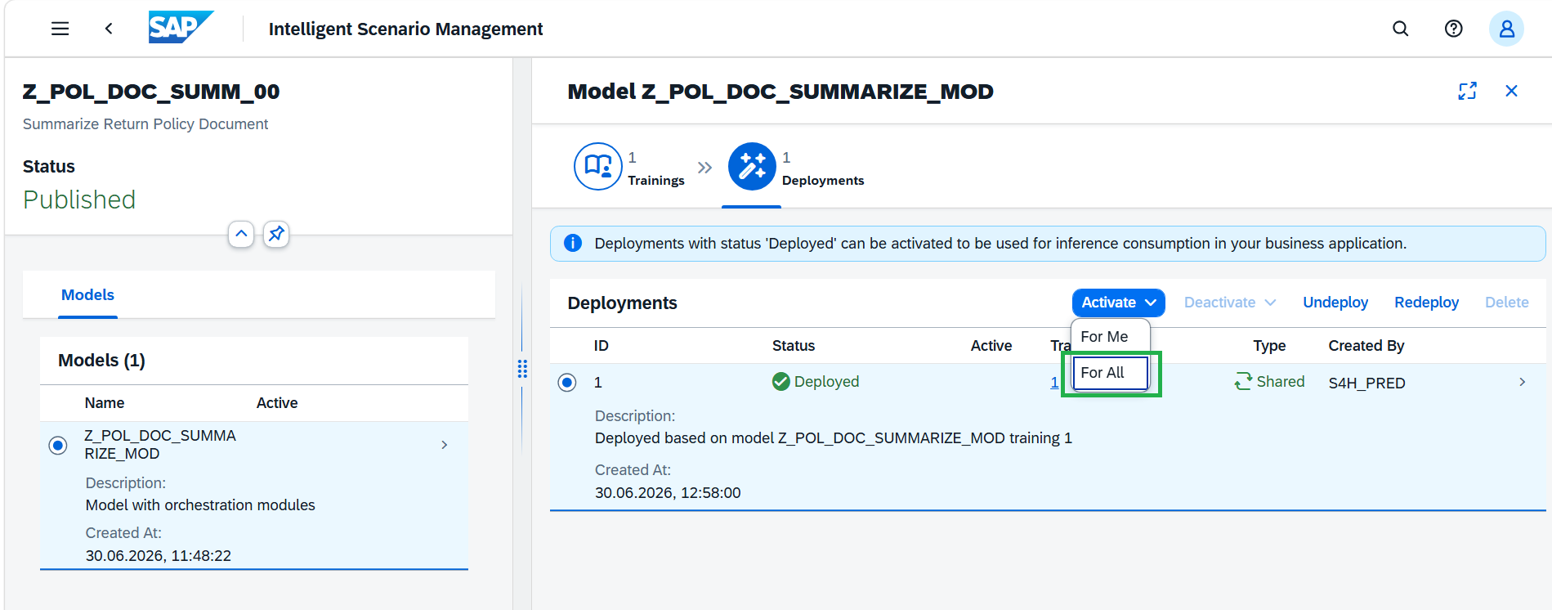This screenshot has width=1552, height=610.
Task: Click the S4H_PRED created by cell
Action: [1366, 383]
